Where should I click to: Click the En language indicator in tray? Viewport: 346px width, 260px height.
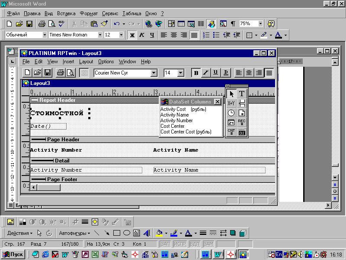pyautogui.click(x=279, y=254)
